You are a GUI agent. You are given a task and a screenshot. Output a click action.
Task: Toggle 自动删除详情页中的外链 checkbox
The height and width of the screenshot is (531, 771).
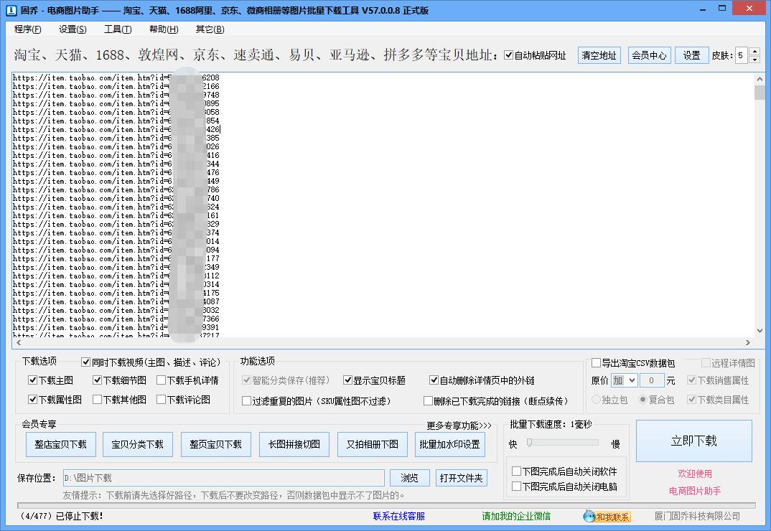tap(434, 380)
